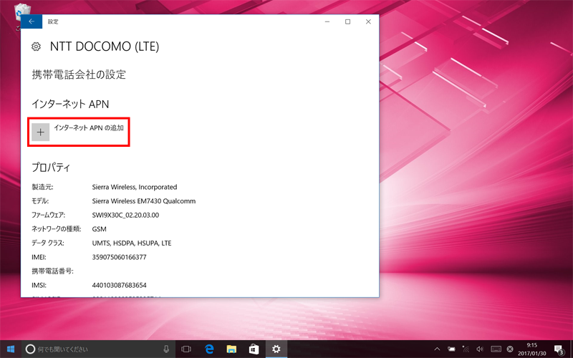Image resolution: width=573 pixels, height=358 pixels.
Task: Click the 'ファームウェア:' label
Action: pyautogui.click(x=48, y=216)
